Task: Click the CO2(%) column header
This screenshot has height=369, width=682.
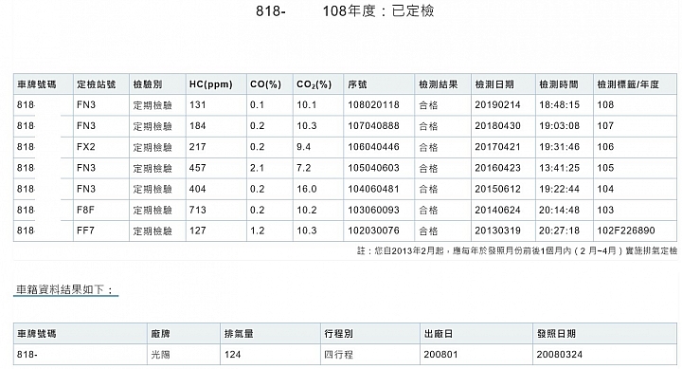Action: 314,84
